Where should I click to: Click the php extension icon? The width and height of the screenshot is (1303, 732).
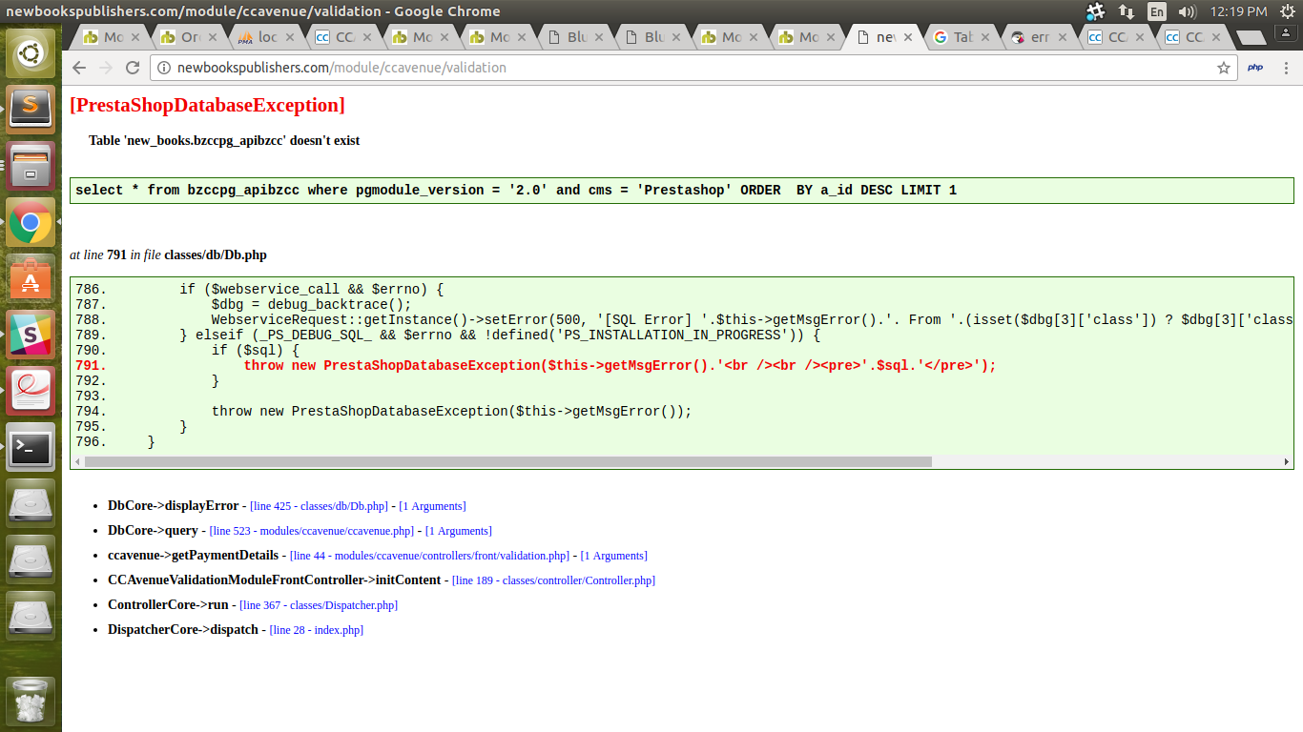point(1255,68)
